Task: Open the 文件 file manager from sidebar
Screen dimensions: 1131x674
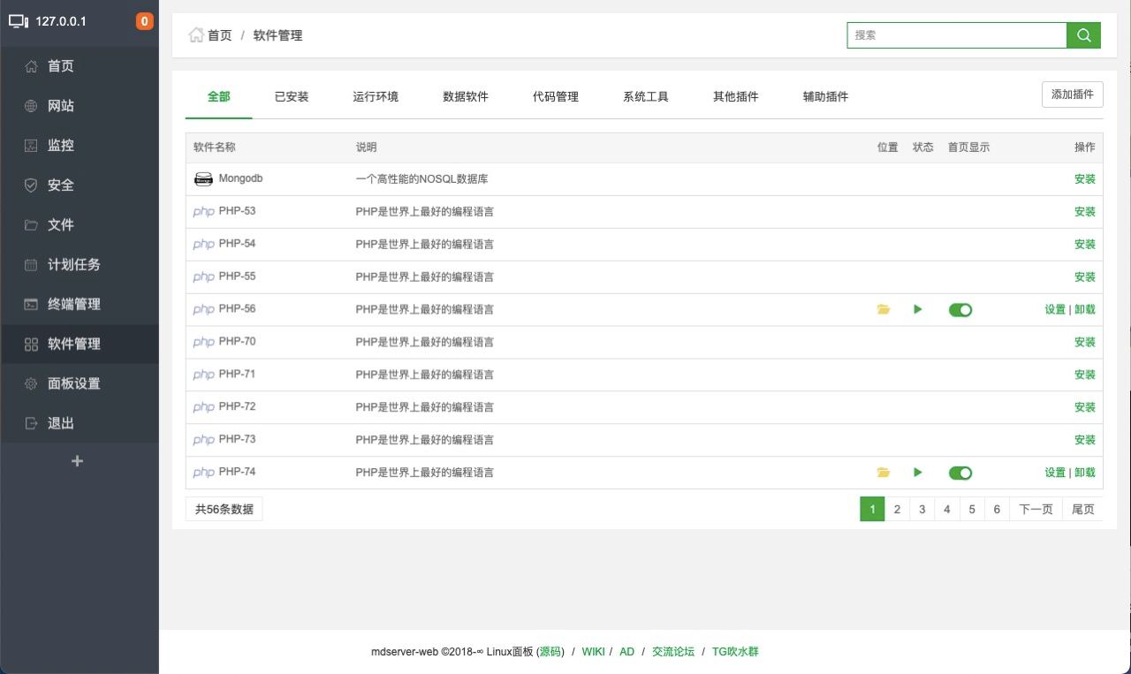Action: (x=59, y=224)
